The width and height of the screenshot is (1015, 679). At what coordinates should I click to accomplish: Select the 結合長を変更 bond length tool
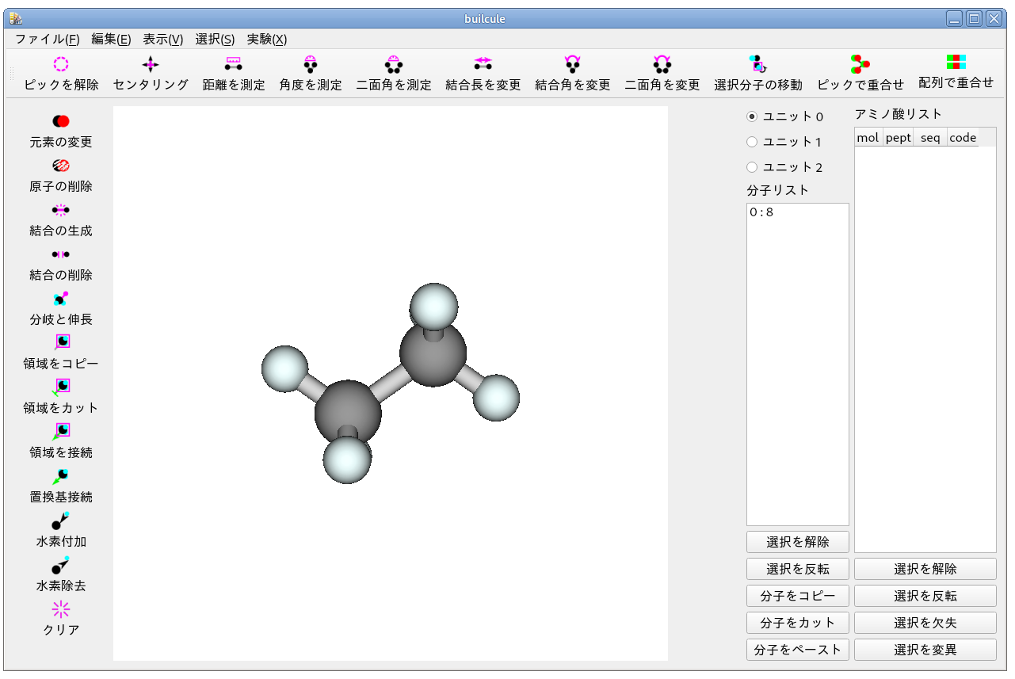pyautogui.click(x=483, y=65)
